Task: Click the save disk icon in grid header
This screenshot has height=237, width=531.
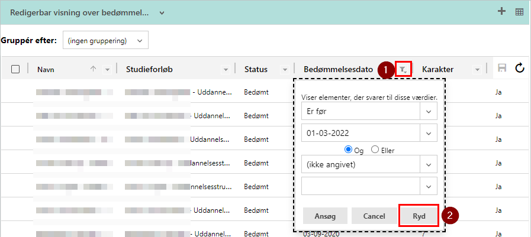Action: [x=502, y=69]
